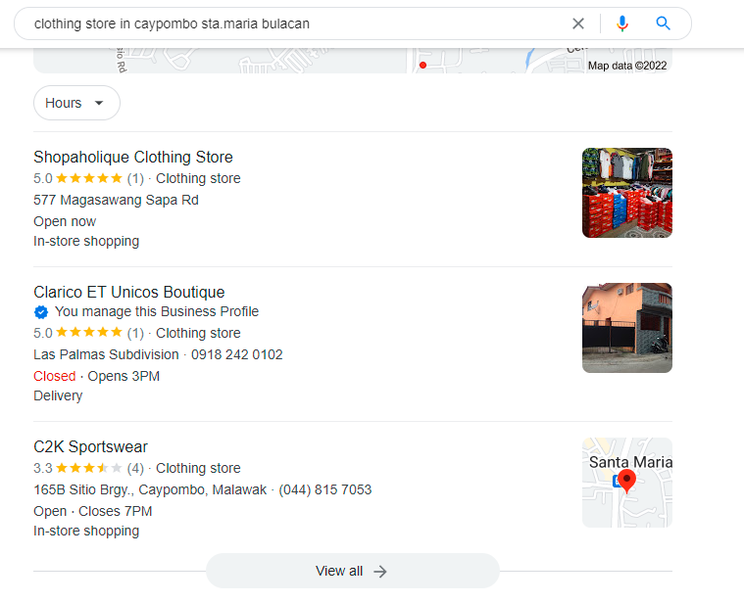Image resolution: width=744 pixels, height=603 pixels.
Task: Click phone number (044) 815 7053
Action: 325,489
